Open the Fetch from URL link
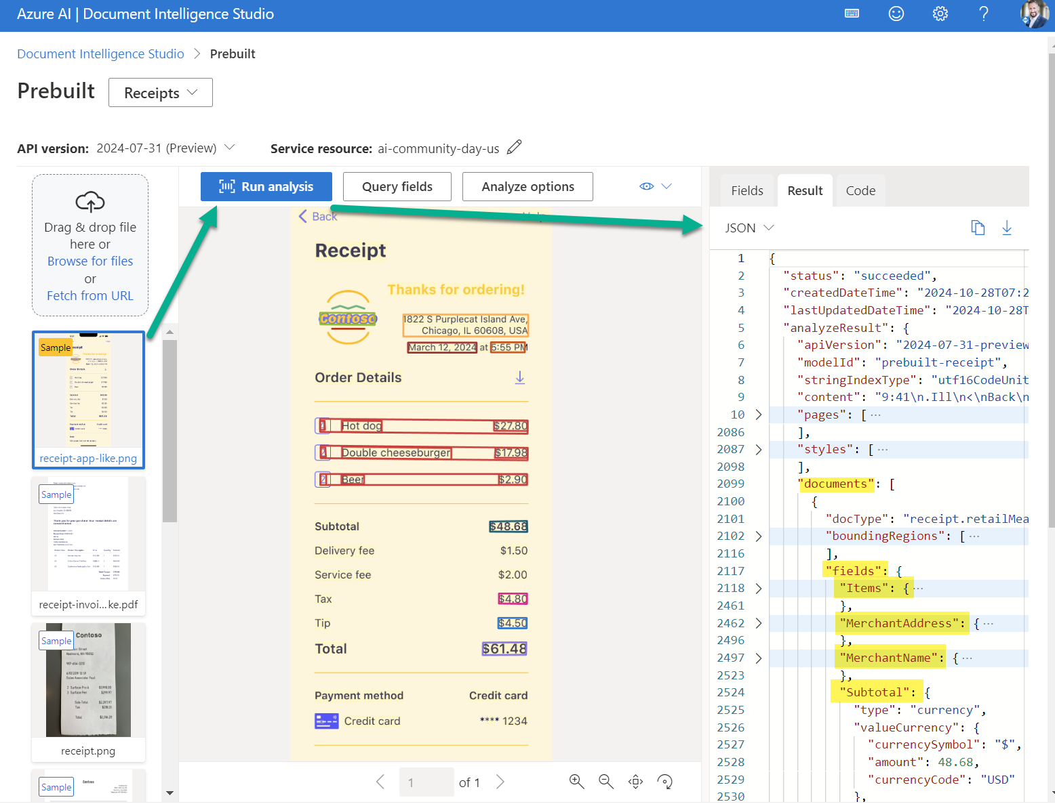 pos(89,295)
